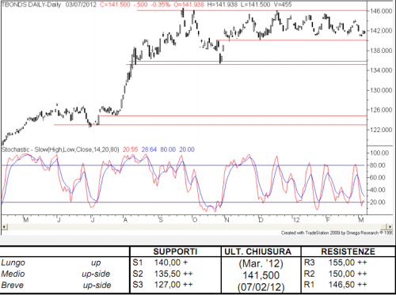
Task: Click the close value C=141.500
Action: click(115, 5)
